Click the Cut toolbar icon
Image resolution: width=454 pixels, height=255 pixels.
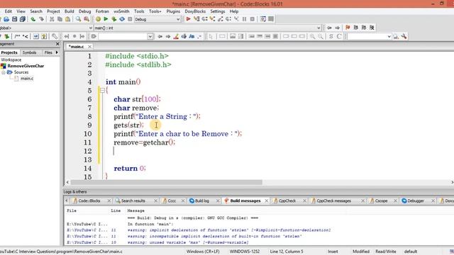pyautogui.click(x=52, y=19)
